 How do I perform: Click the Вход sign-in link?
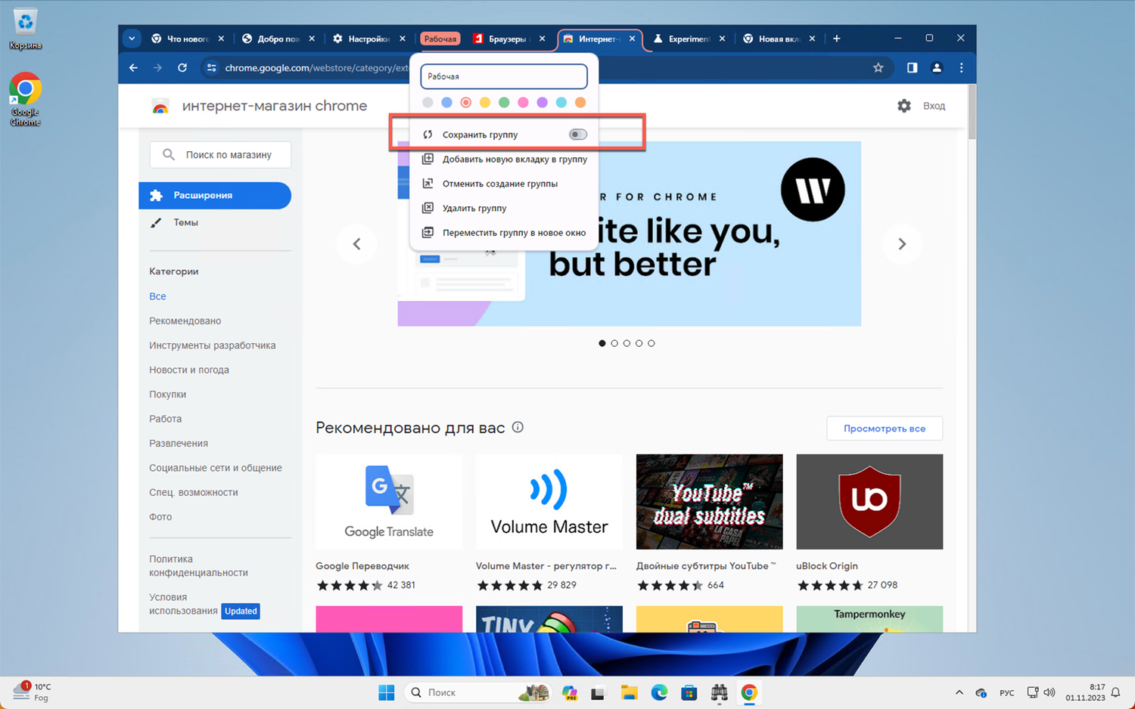click(x=934, y=106)
